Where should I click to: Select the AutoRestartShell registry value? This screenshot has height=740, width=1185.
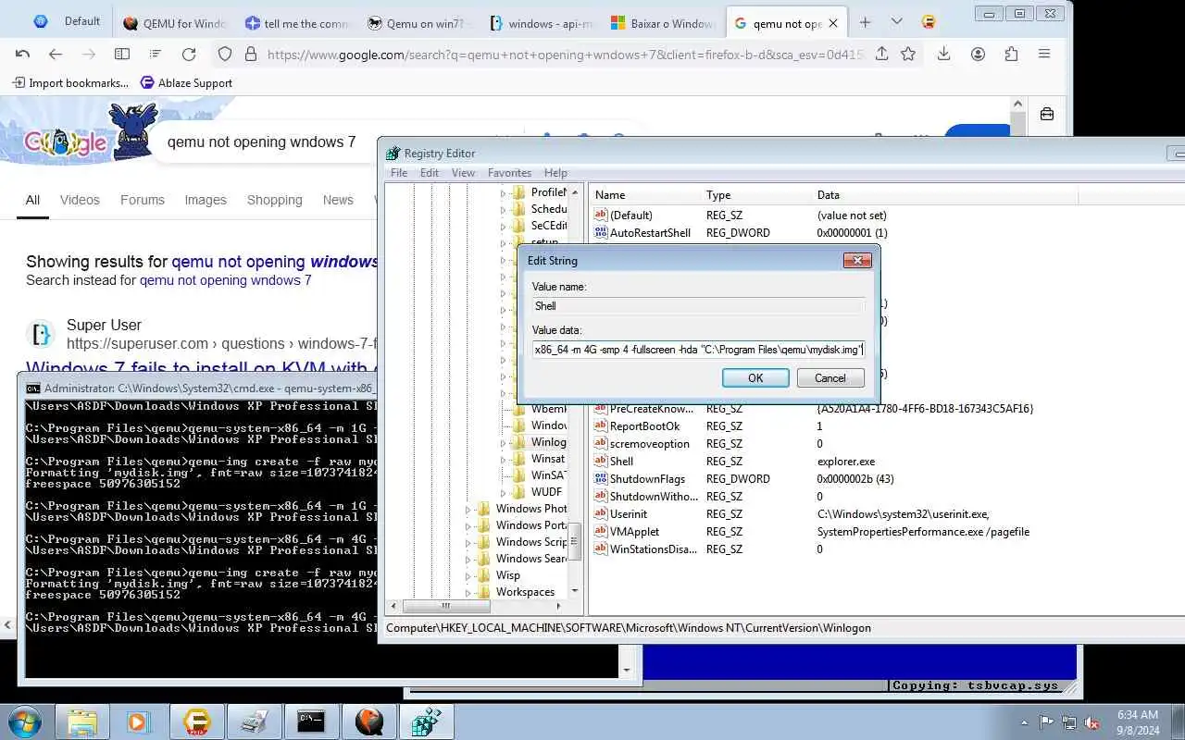(650, 233)
